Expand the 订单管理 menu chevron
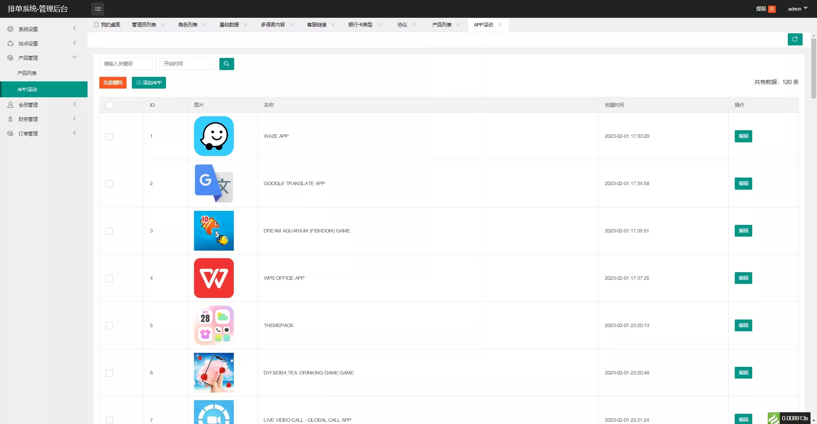Viewport: 817px width, 424px height. click(x=75, y=133)
